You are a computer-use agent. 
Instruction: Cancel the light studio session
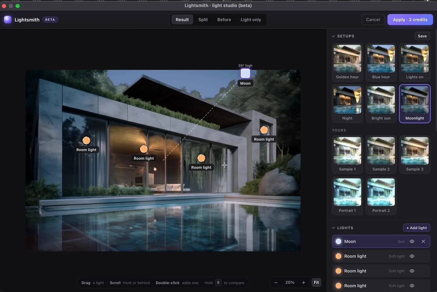click(x=373, y=20)
